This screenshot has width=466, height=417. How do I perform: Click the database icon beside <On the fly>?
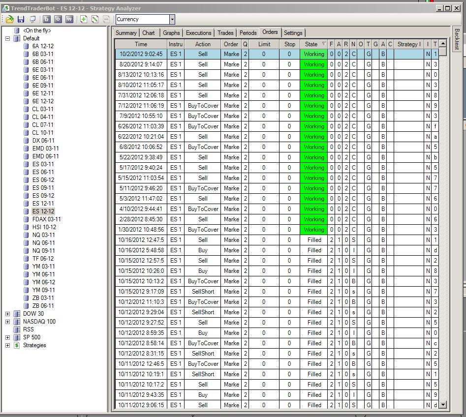[x=17, y=30]
